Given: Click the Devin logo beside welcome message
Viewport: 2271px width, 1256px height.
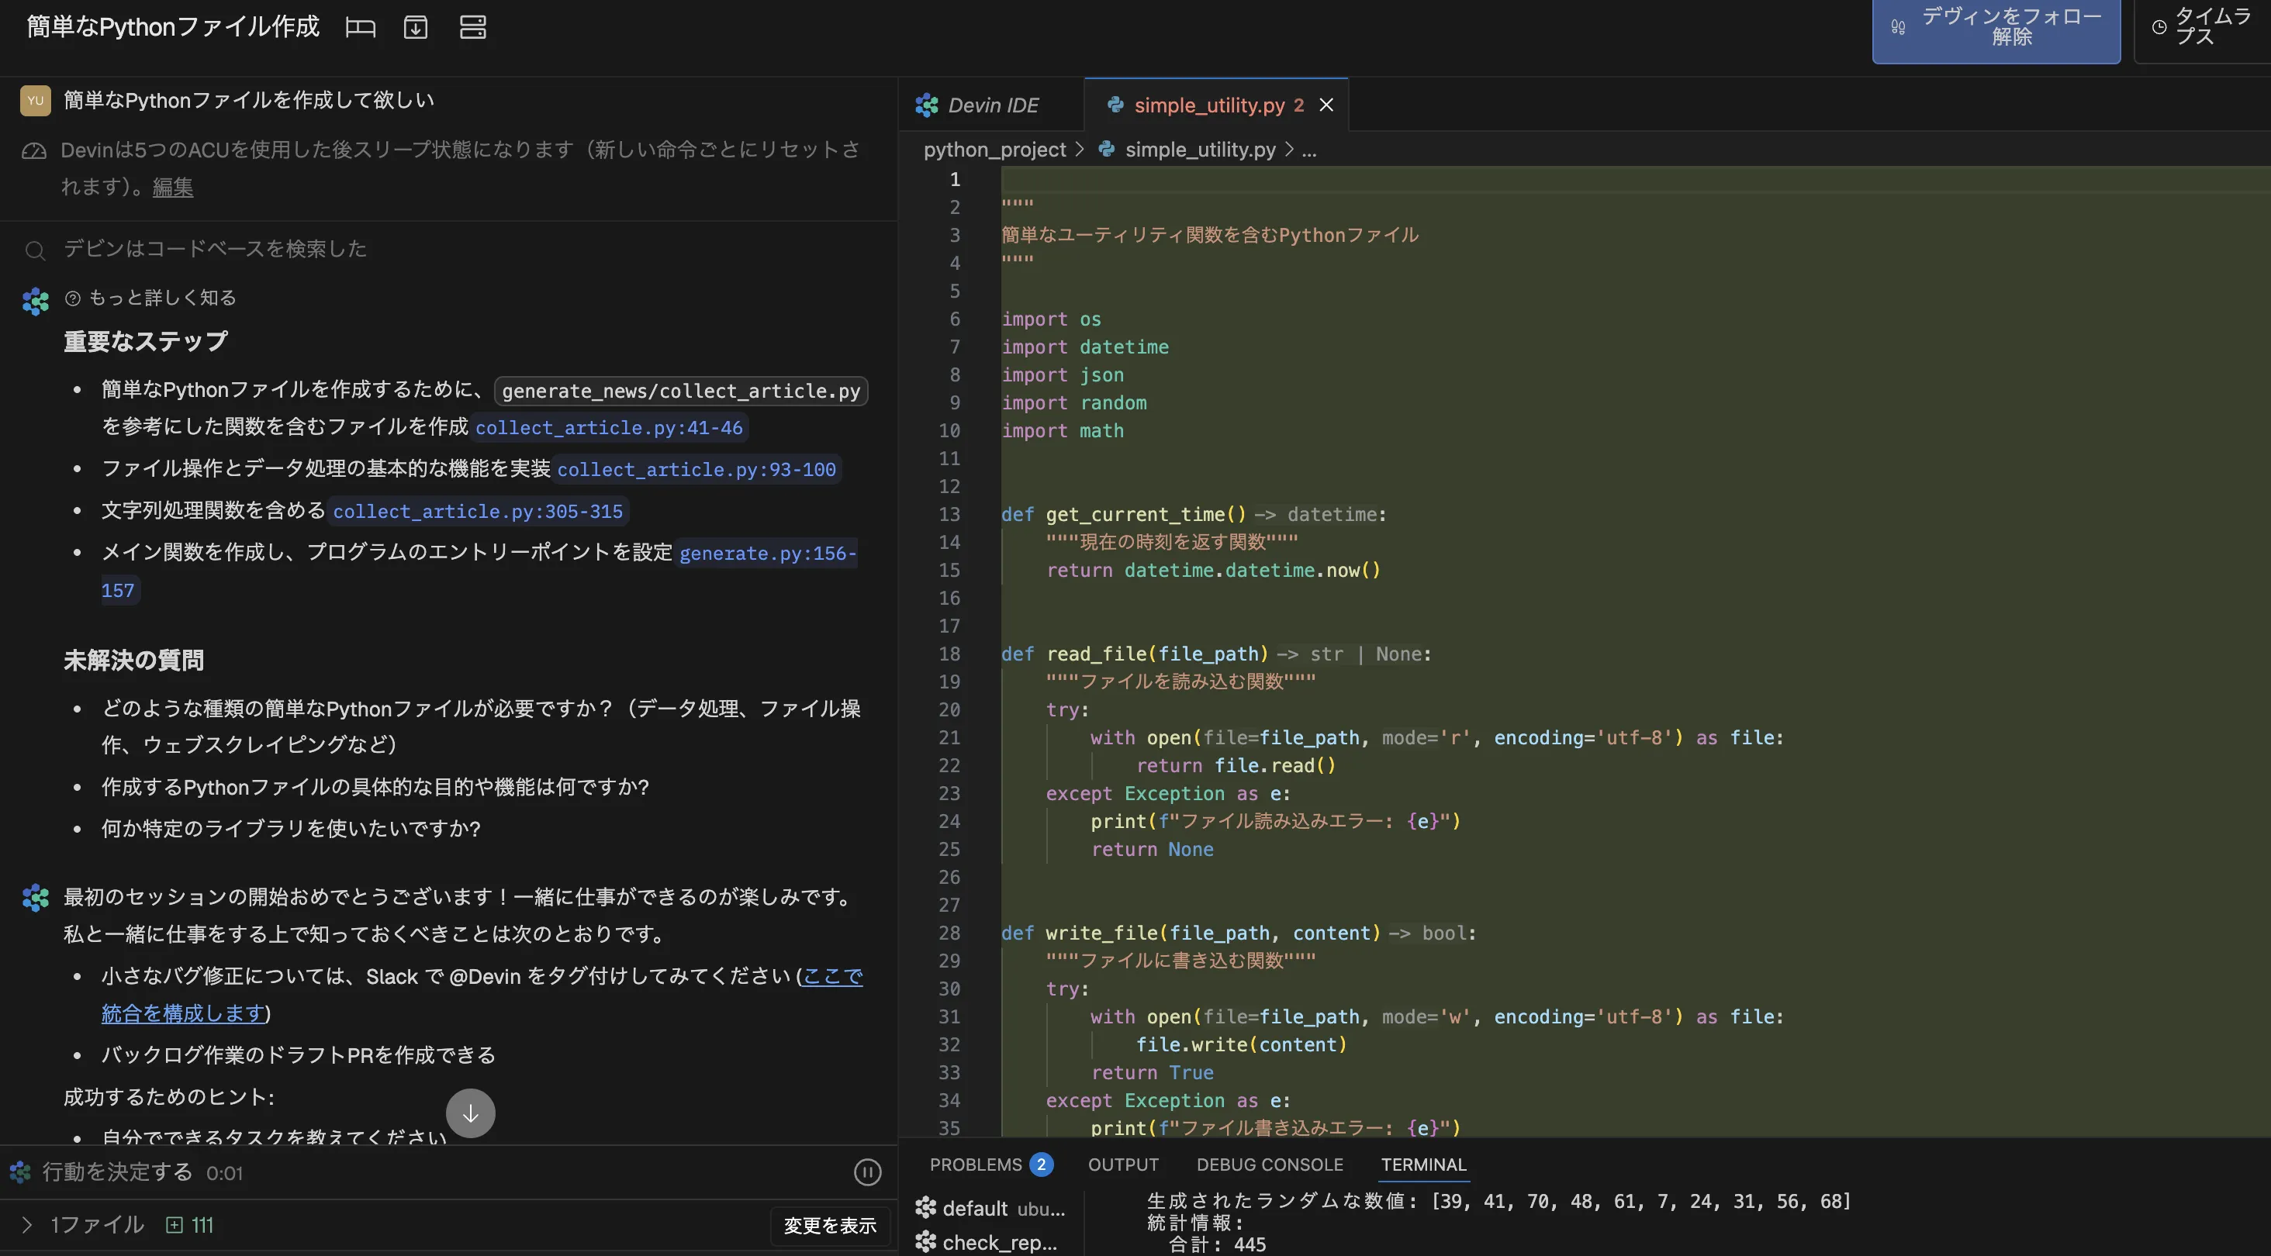Looking at the screenshot, I should pyautogui.click(x=35, y=898).
